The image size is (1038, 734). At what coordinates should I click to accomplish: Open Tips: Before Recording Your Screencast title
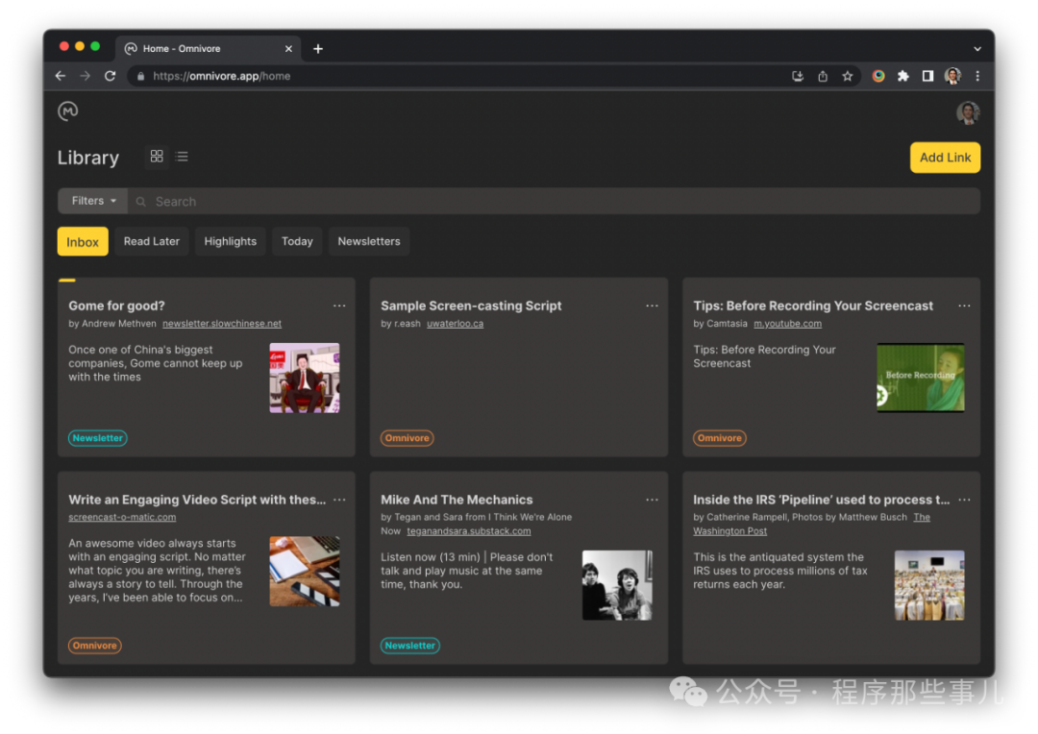point(813,306)
